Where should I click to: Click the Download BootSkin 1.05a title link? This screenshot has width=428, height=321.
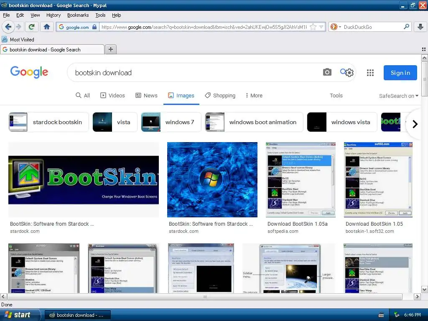click(297, 224)
